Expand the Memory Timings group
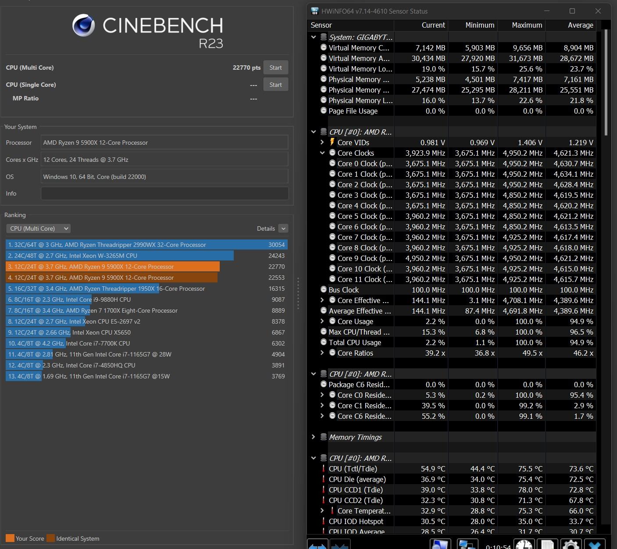This screenshot has height=549, width=617. pyautogui.click(x=314, y=437)
